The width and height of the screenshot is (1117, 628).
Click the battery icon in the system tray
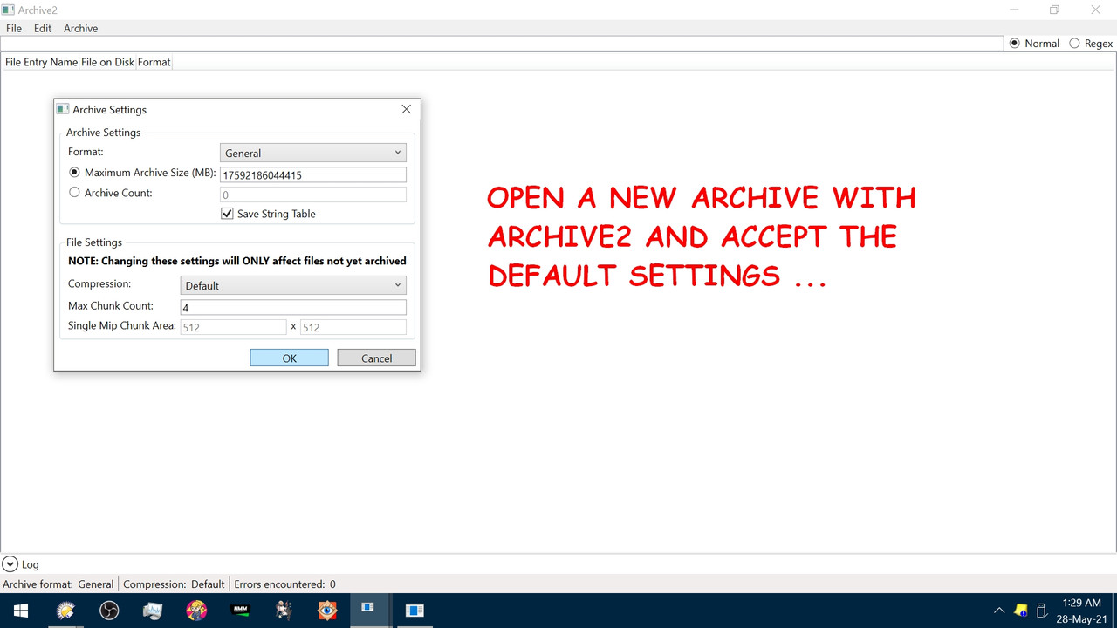click(x=1041, y=610)
